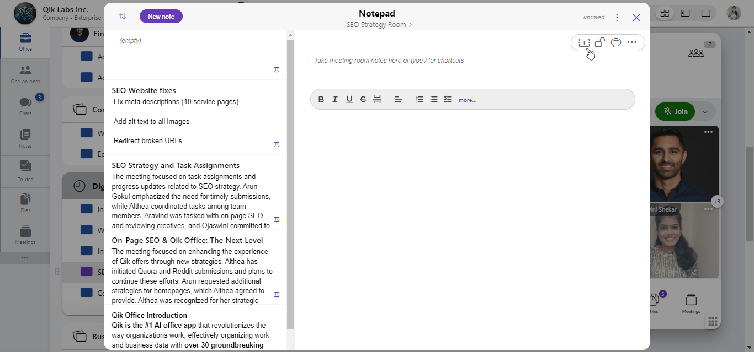This screenshot has height=352, width=754.
Task: Click the notes list vertical scrollbar
Action: (290, 182)
